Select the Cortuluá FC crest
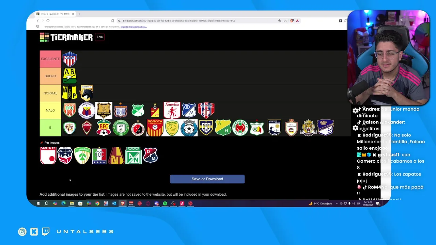 click(x=240, y=128)
